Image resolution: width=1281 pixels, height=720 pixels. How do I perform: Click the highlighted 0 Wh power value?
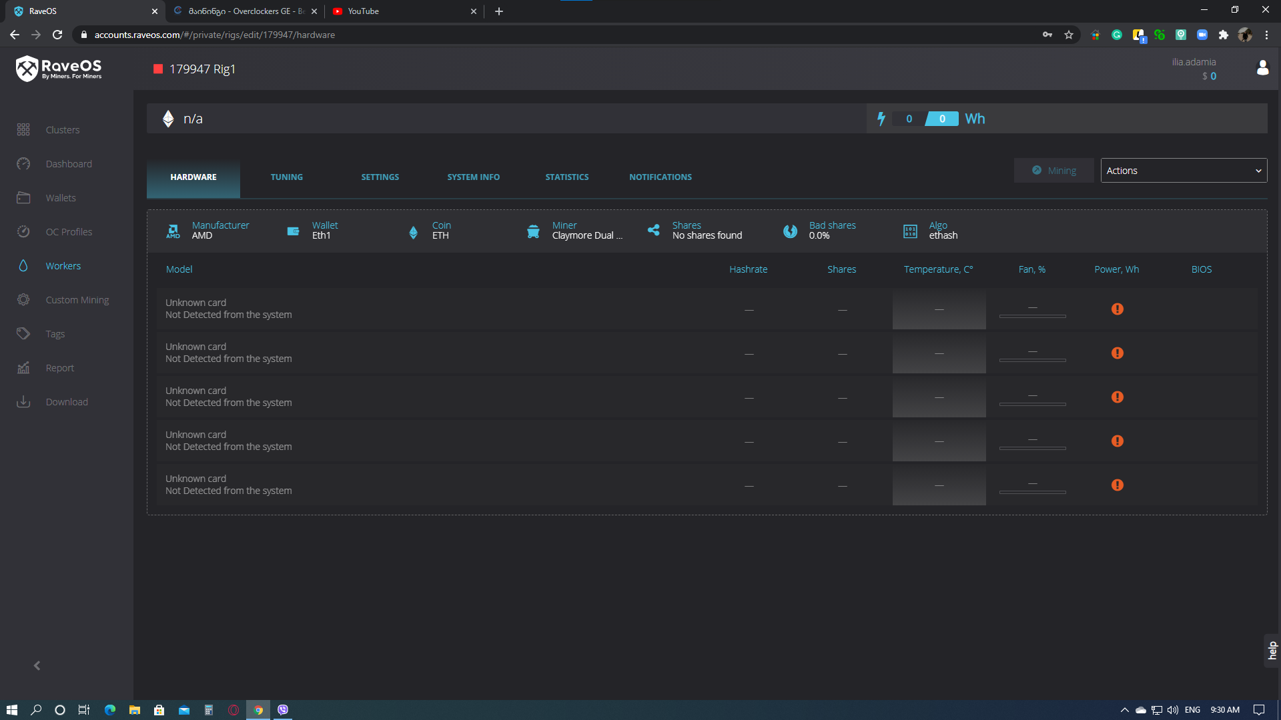[x=942, y=119]
